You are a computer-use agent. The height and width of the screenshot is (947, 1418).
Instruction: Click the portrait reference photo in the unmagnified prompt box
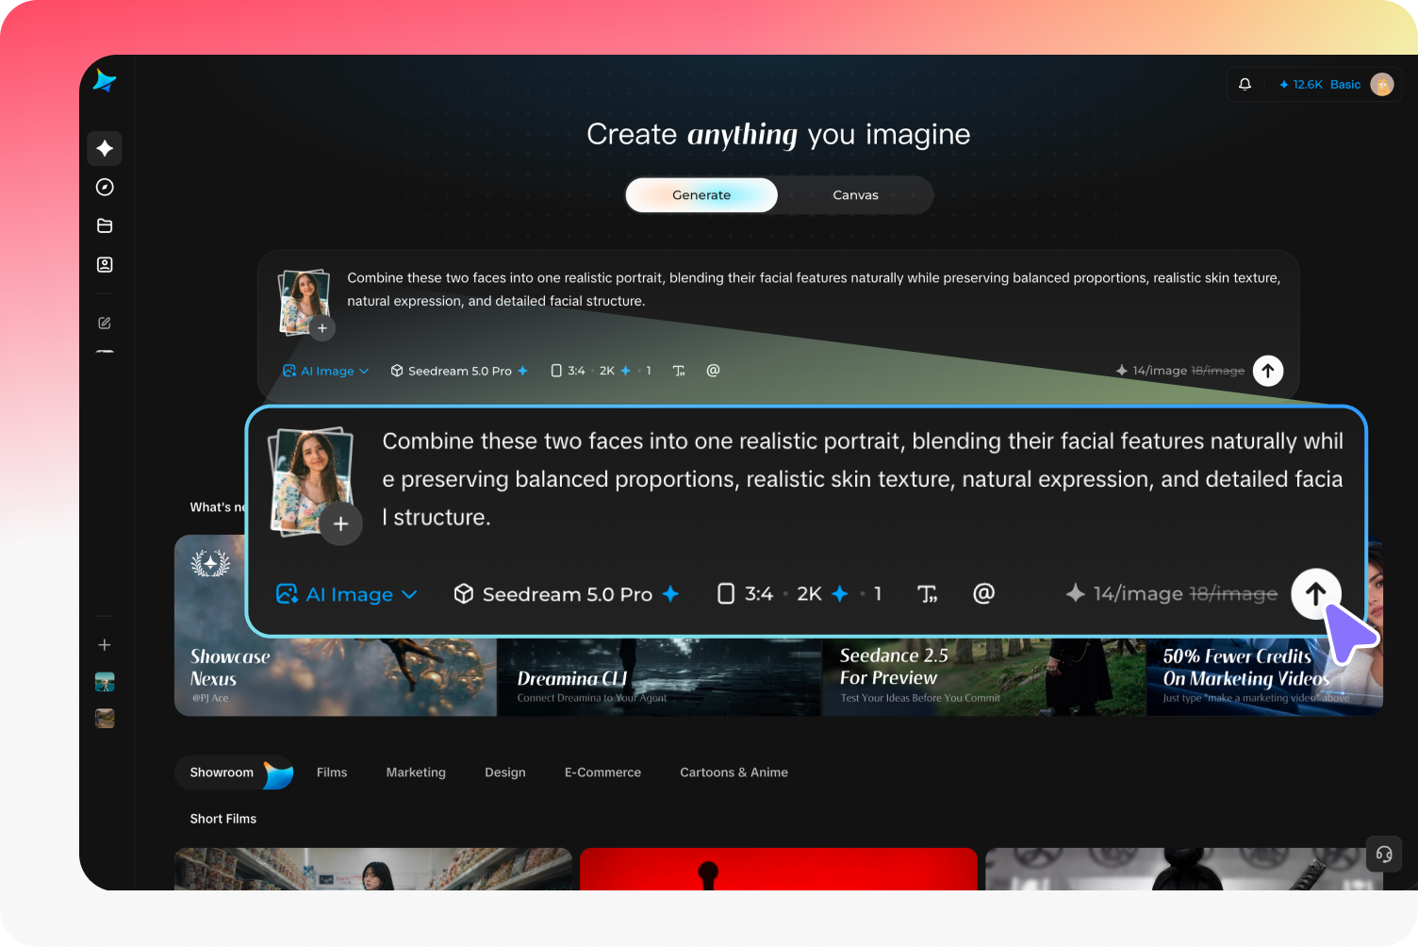[304, 300]
